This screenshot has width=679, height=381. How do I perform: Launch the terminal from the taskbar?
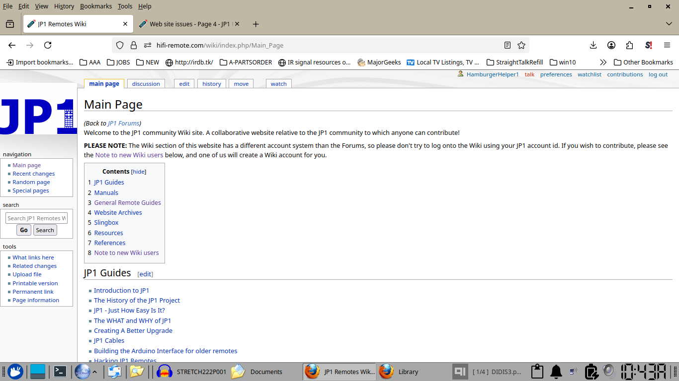coord(60,372)
